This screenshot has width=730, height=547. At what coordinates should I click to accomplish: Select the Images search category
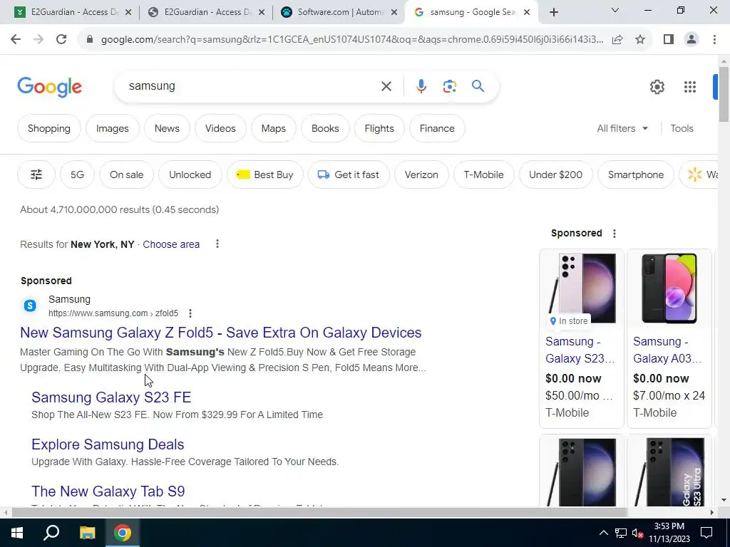click(112, 128)
